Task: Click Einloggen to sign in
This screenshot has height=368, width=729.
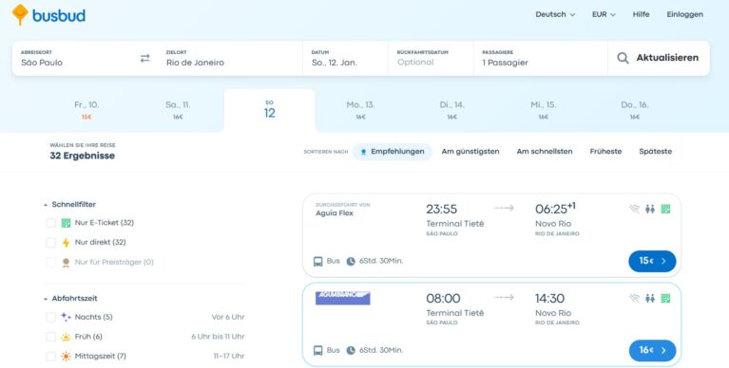Action: pyautogui.click(x=685, y=14)
